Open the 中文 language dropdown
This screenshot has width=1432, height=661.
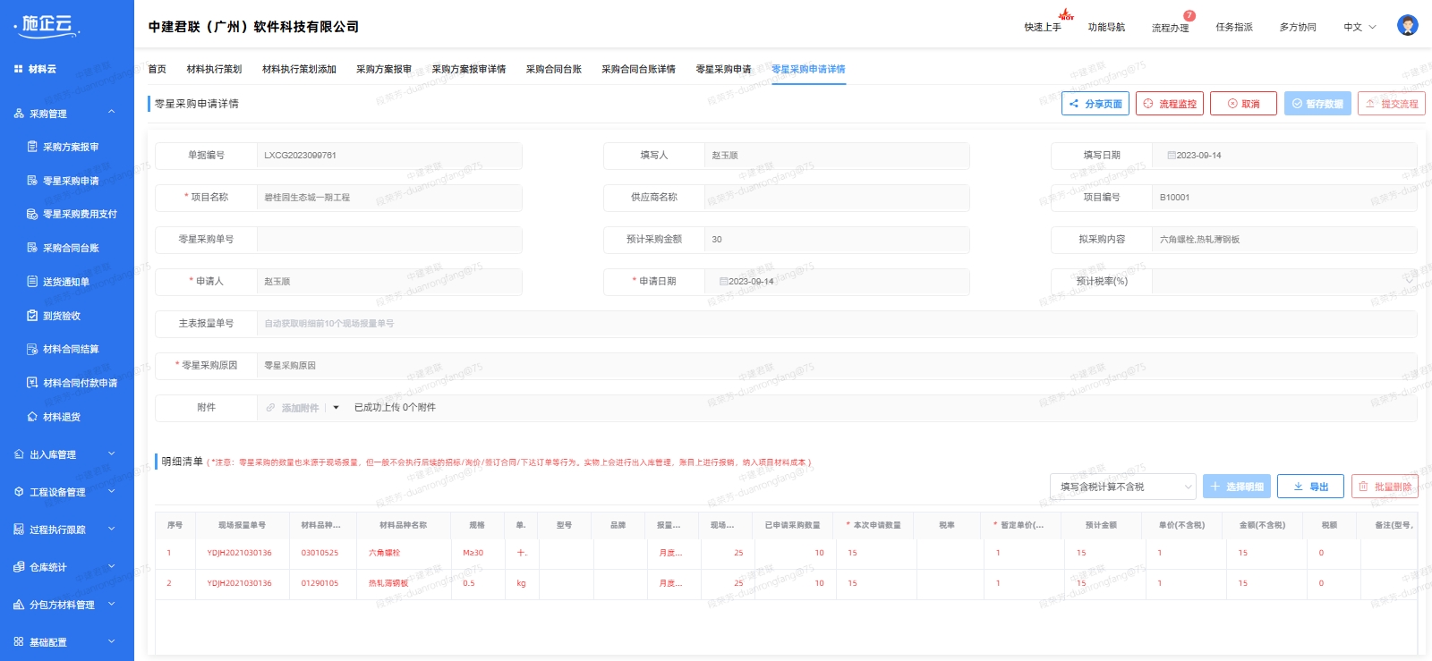1360,27
